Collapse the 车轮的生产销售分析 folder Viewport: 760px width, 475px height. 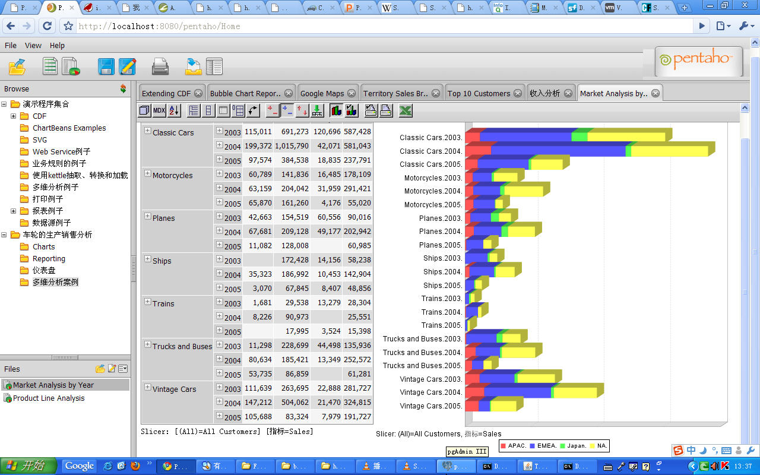4,235
